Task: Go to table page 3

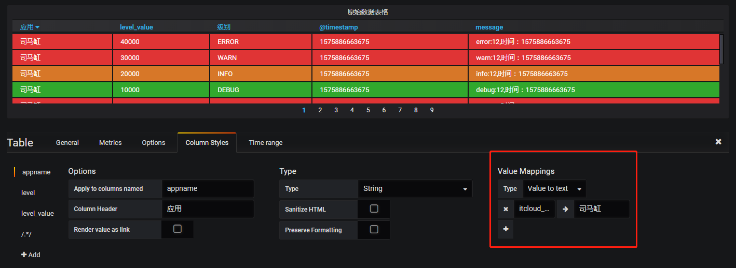Action: coord(336,110)
